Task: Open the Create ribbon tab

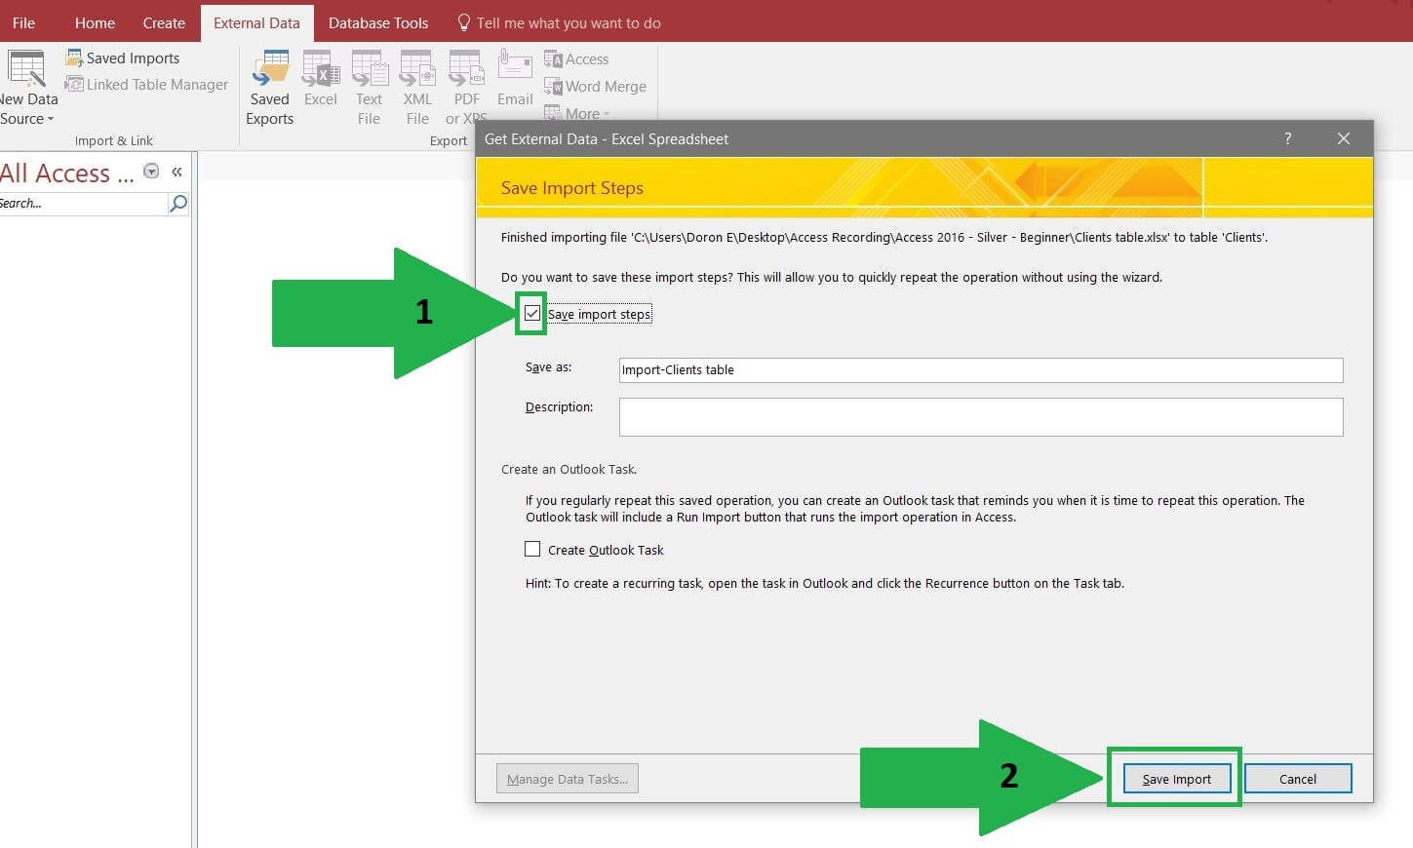Action: point(163,22)
